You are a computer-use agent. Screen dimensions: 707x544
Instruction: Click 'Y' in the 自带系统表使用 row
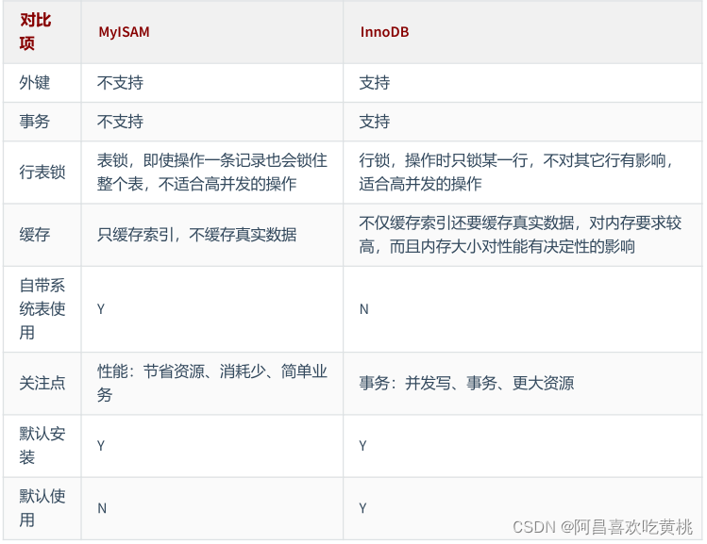tap(101, 309)
